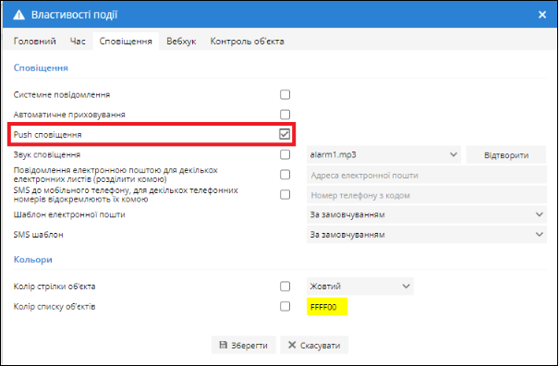Enable Колір списку об'єктів checkbox

point(285,306)
